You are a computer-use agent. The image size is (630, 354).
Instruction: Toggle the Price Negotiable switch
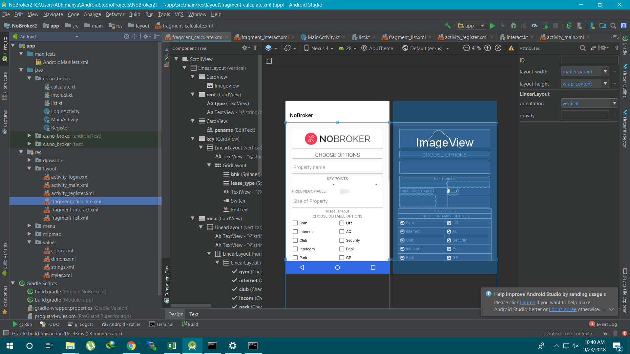tap(345, 191)
